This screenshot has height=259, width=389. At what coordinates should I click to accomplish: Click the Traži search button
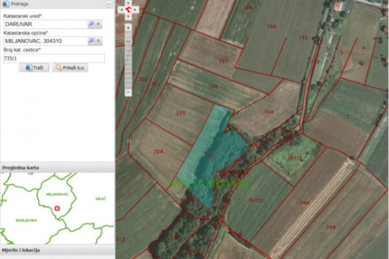[34, 67]
